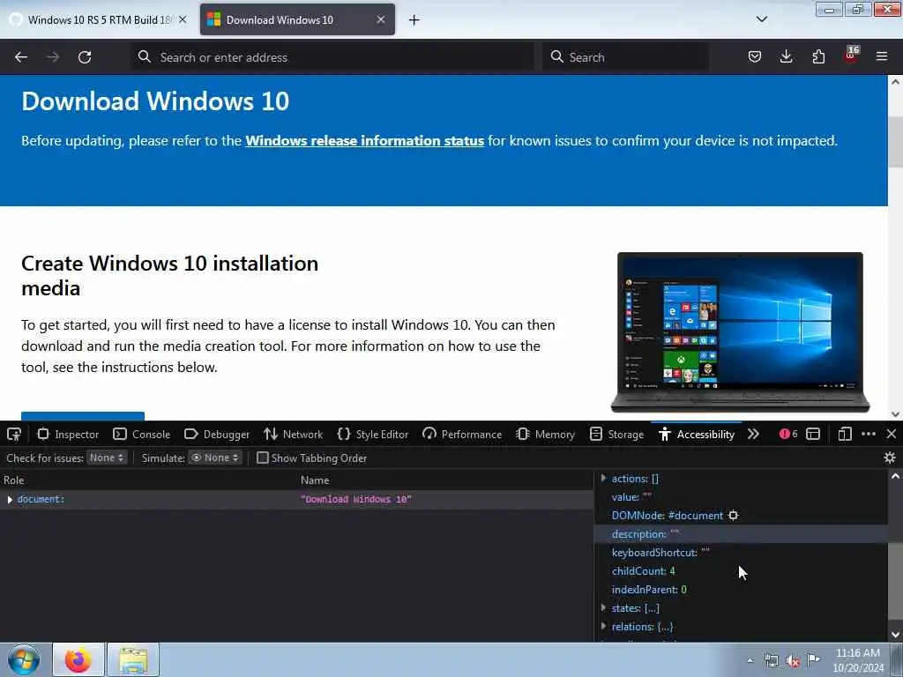Close the Windows 10 RS 5 RTM Build tab
This screenshot has height=677, width=903.
pos(183,19)
